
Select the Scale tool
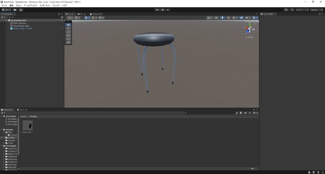point(69,35)
